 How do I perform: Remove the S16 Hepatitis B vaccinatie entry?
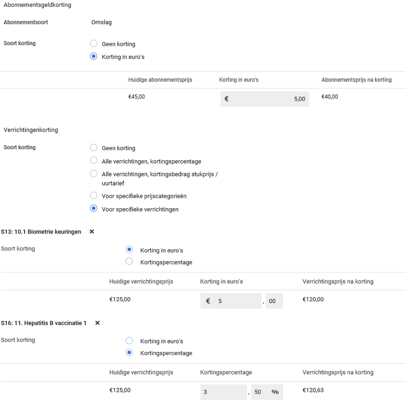tap(97, 323)
